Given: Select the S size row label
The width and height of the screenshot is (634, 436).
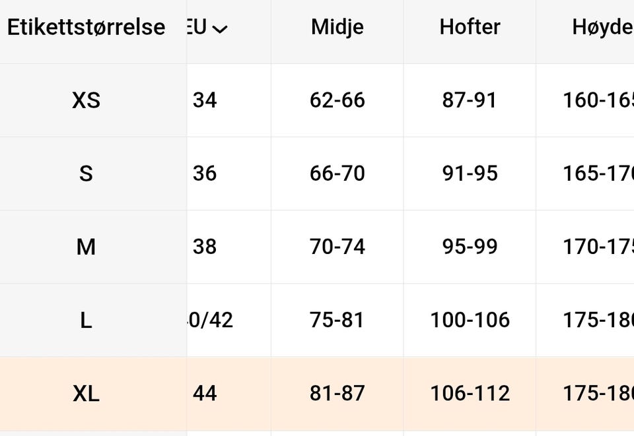Looking at the screenshot, I should (x=86, y=173).
